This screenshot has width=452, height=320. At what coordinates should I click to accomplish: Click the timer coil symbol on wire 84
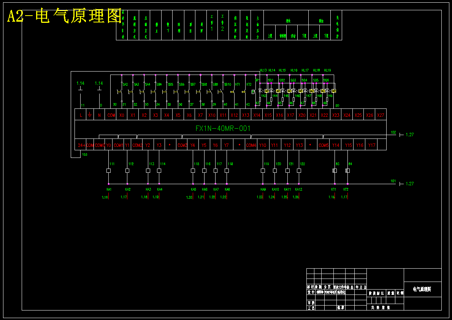347,171
